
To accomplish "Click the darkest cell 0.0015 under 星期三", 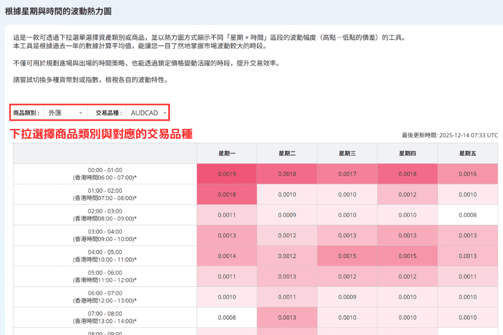I will click(x=347, y=256).
